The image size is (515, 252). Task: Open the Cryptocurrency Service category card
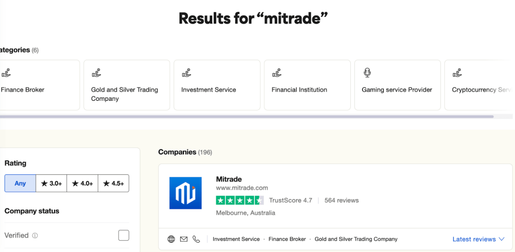click(479, 85)
